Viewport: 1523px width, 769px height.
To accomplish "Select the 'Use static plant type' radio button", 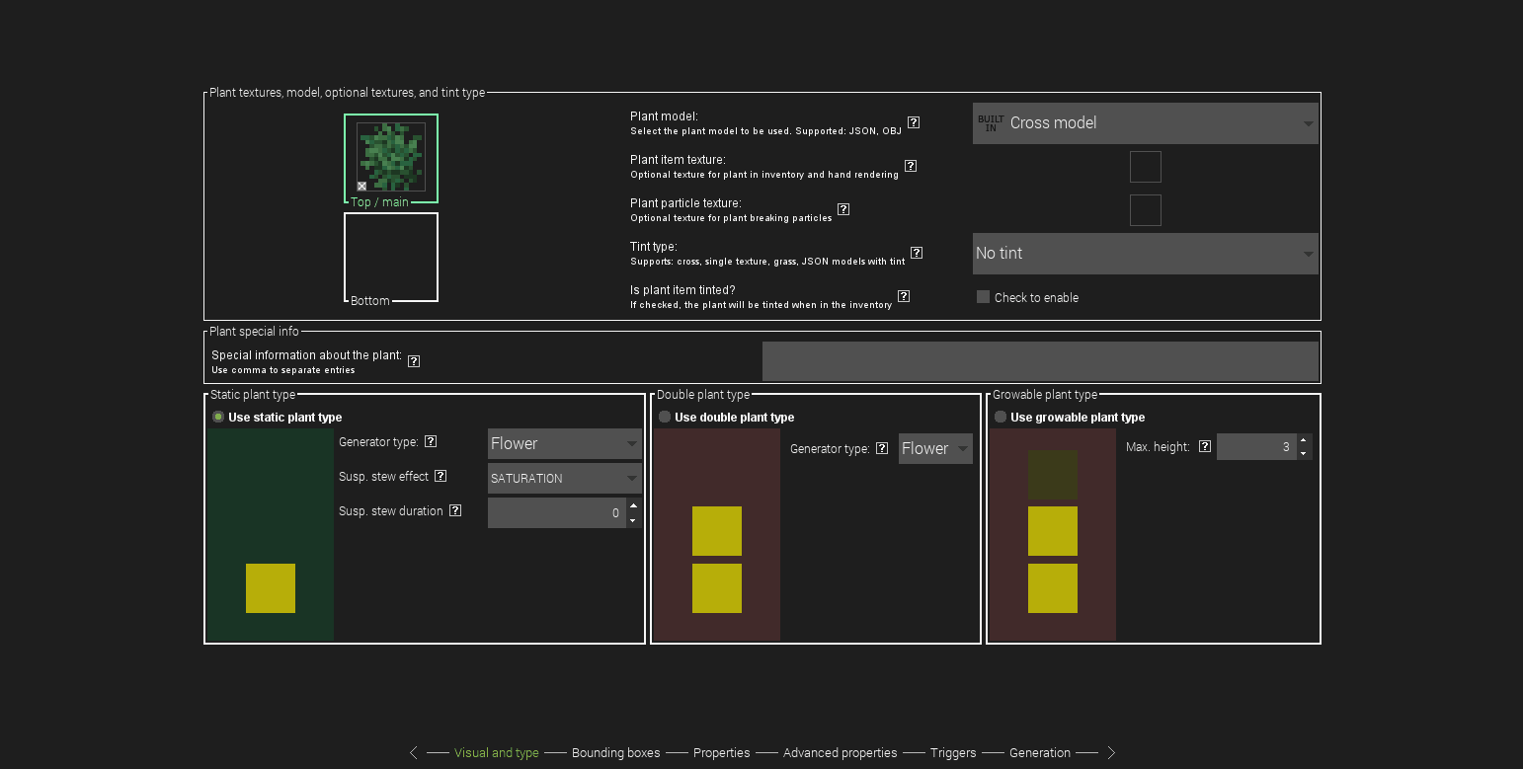I will click(217, 417).
